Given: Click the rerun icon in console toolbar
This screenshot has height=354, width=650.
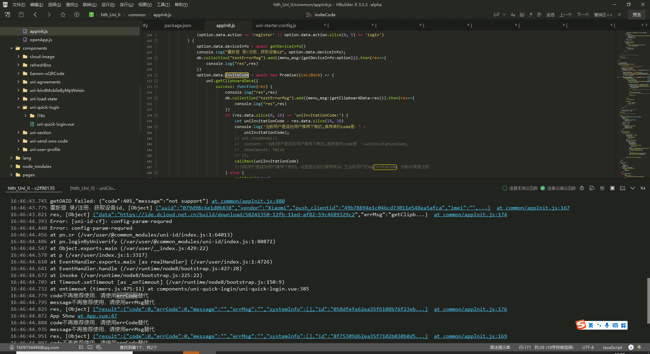Looking at the screenshot, I should 602,188.
